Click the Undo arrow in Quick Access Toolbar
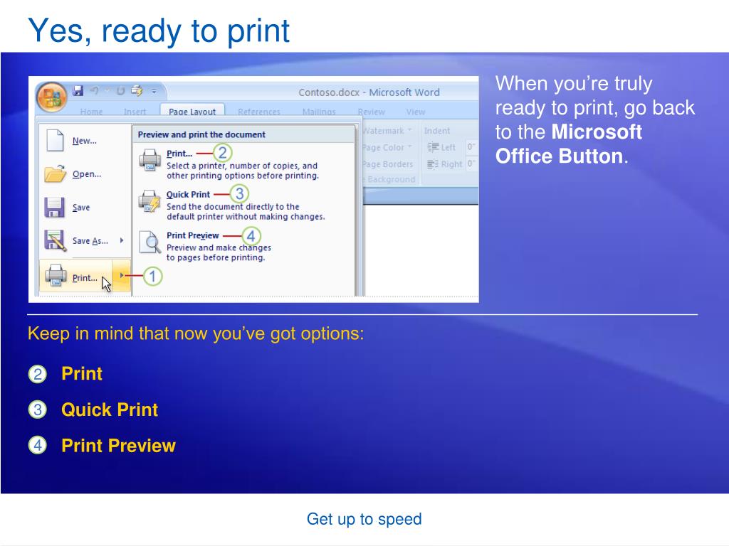 (x=95, y=90)
